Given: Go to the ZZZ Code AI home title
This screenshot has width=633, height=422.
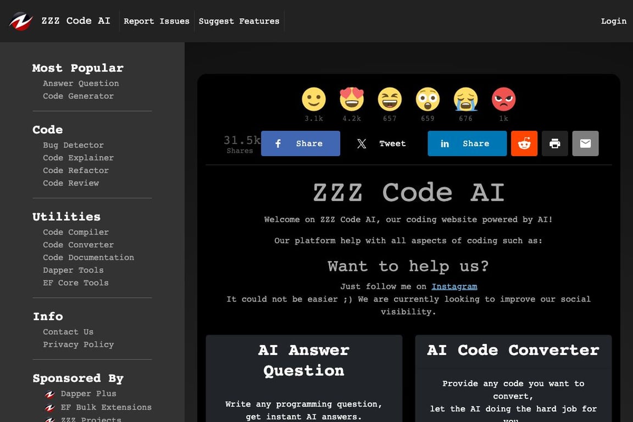Looking at the screenshot, I should tap(76, 20).
